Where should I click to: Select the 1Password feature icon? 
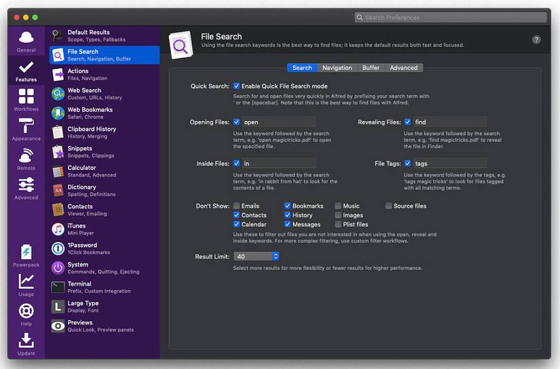[x=58, y=249]
